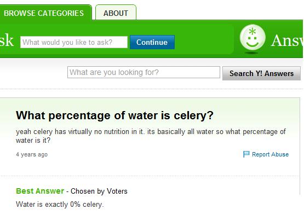Click the '4 years ago' timestamp
Viewport: 304px width, 215px height.
(32, 155)
